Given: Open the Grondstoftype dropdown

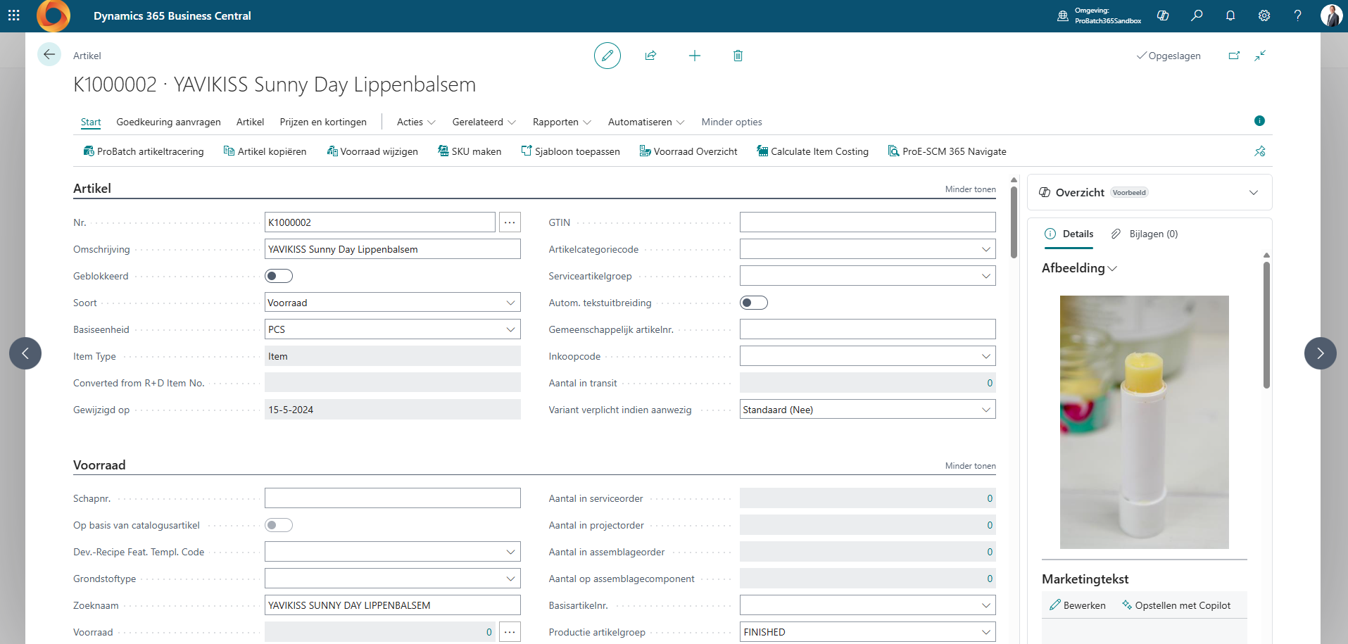Looking at the screenshot, I should pos(510,579).
